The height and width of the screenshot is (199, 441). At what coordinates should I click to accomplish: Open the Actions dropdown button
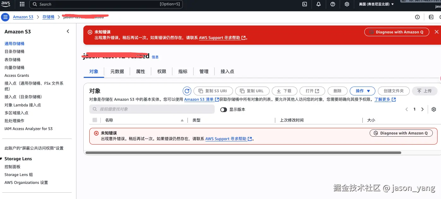coord(362,91)
